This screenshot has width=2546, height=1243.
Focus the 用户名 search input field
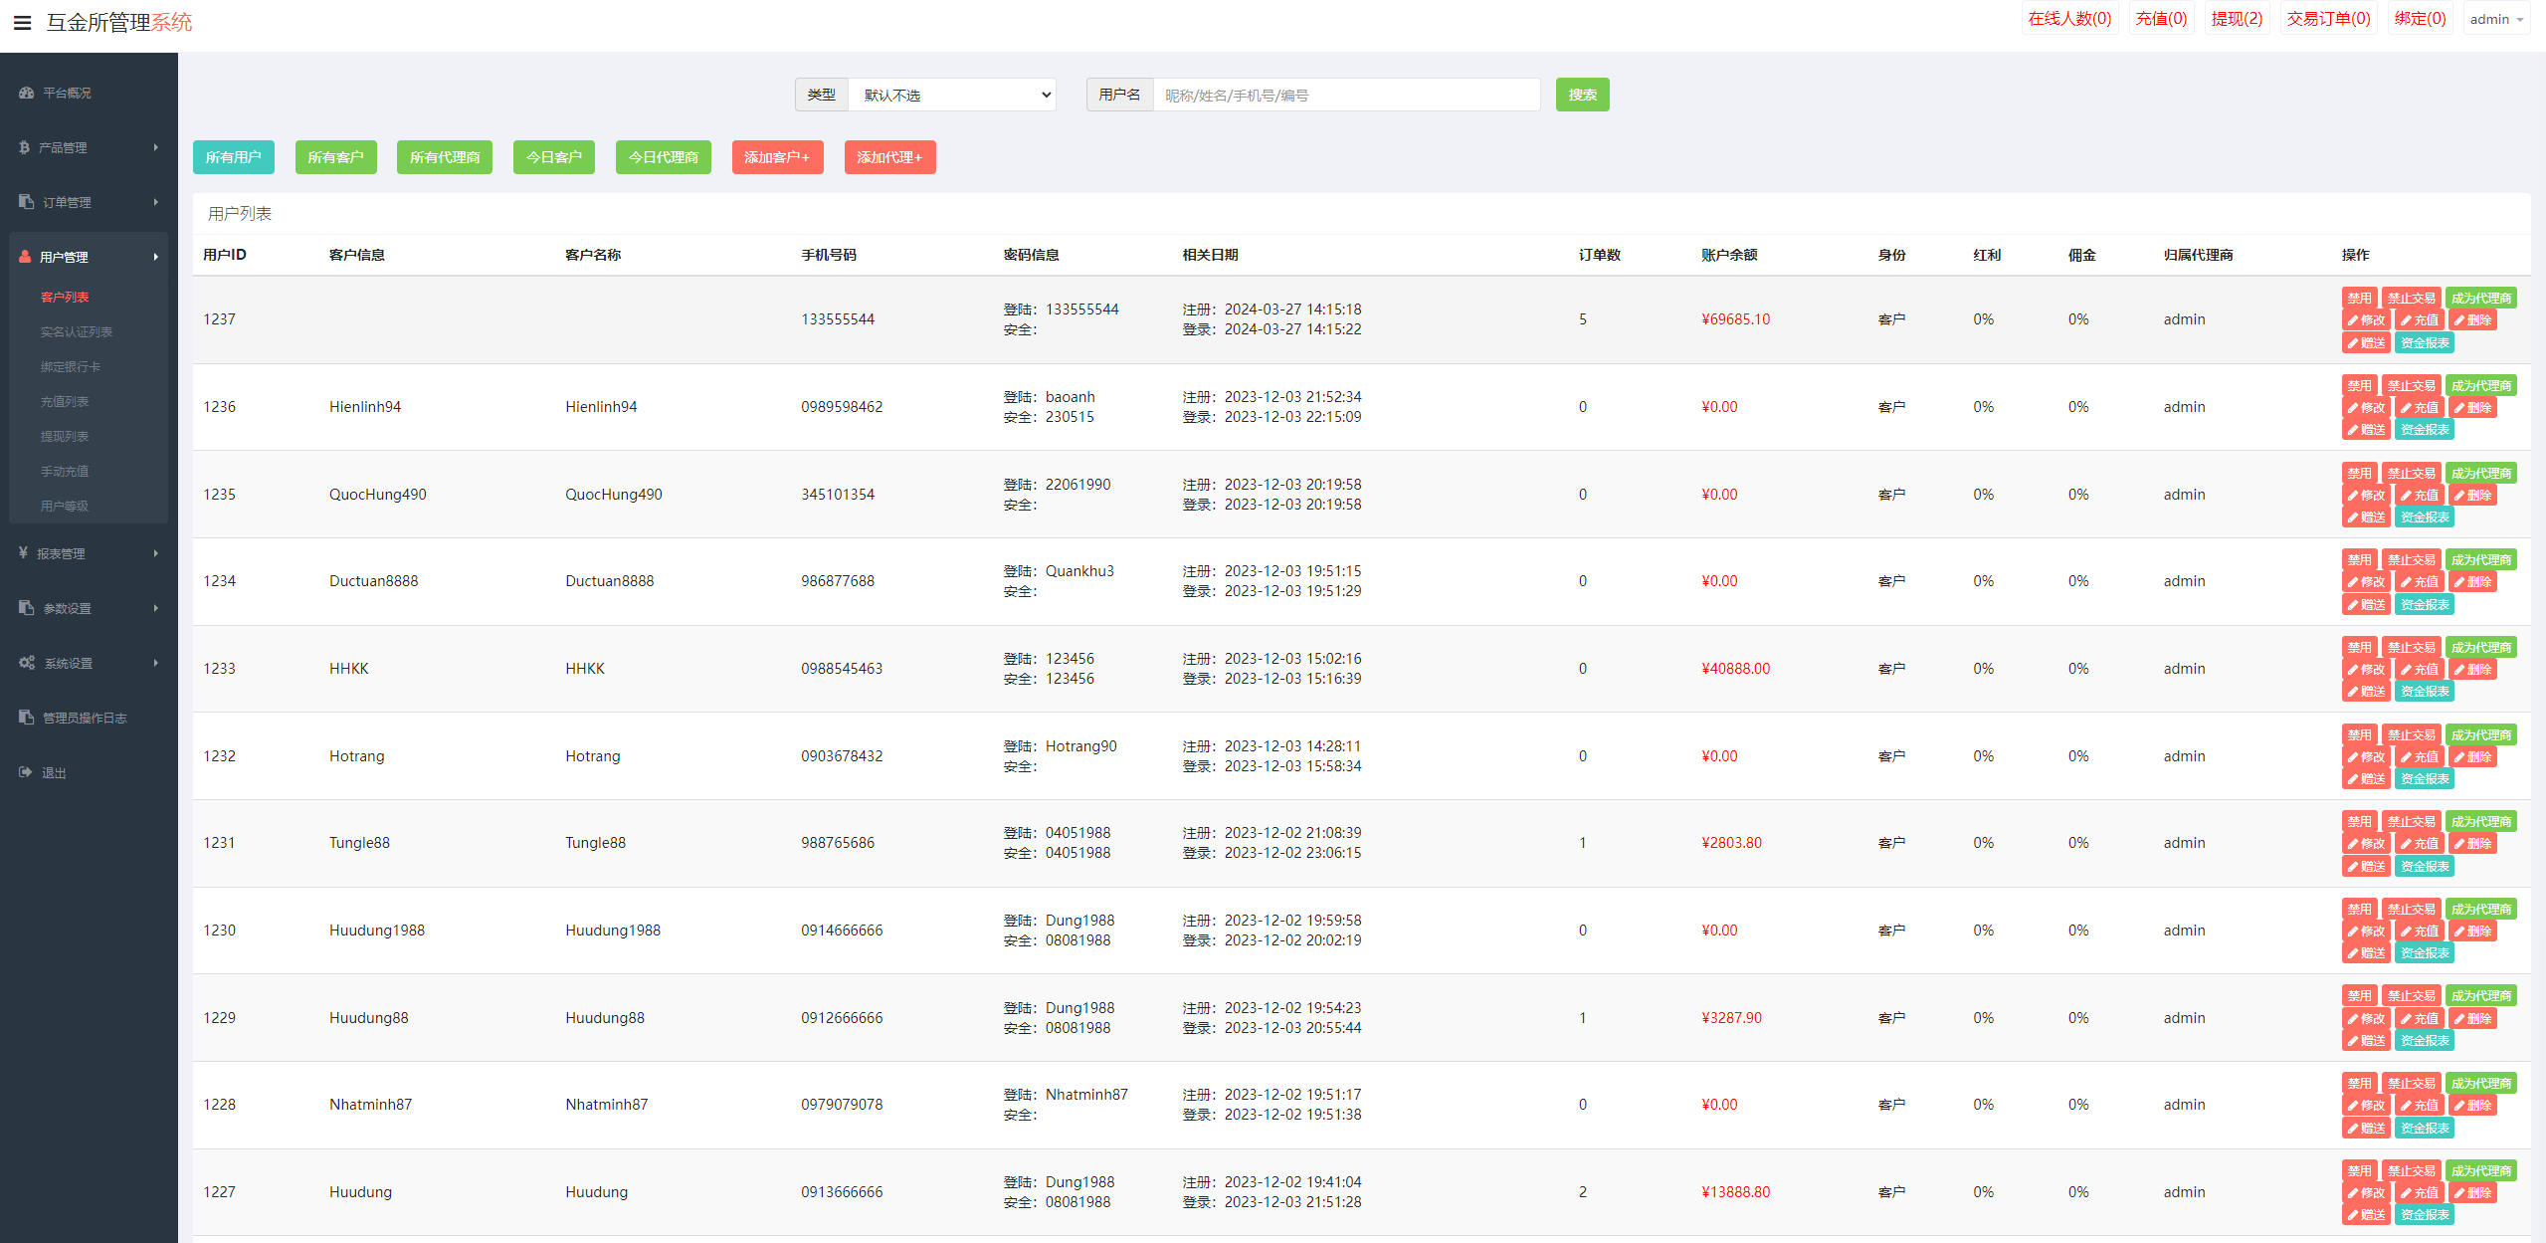click(1345, 95)
